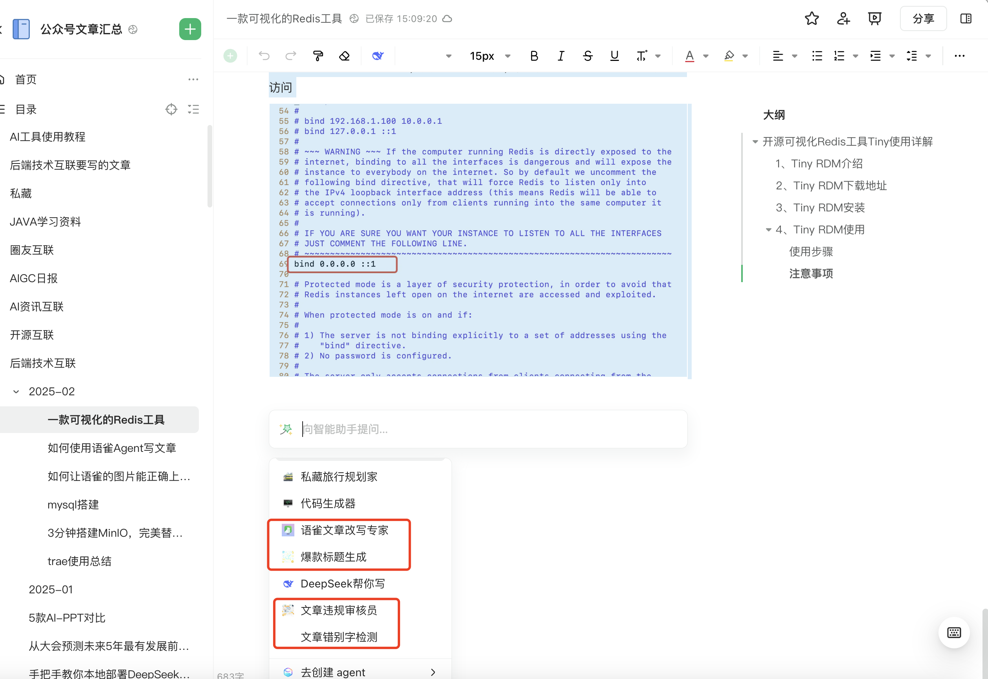Click the add collaborator icon
The image size is (988, 679).
[x=843, y=19]
